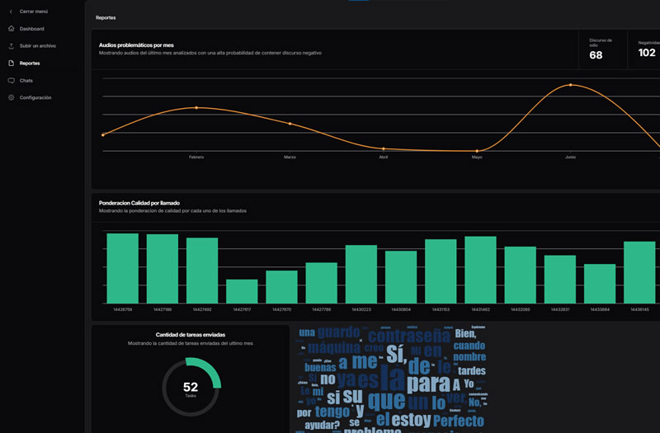Click the word 'contraseña' in the word cloud
The image size is (660, 433).
408,336
